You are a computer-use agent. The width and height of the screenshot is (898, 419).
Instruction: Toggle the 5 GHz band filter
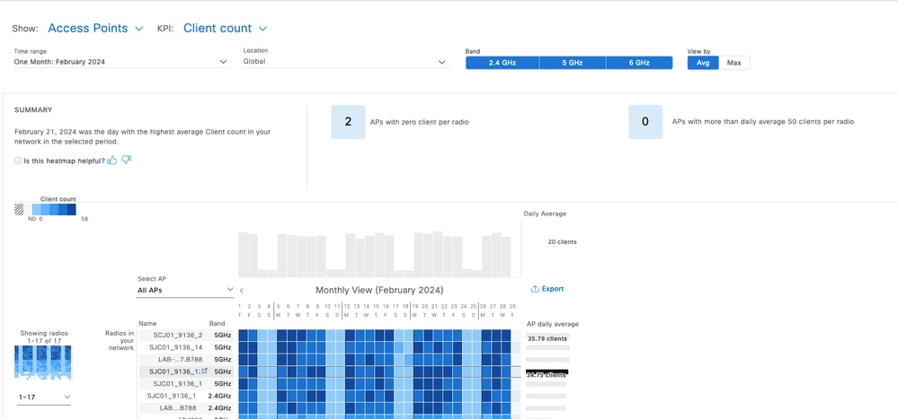click(572, 63)
